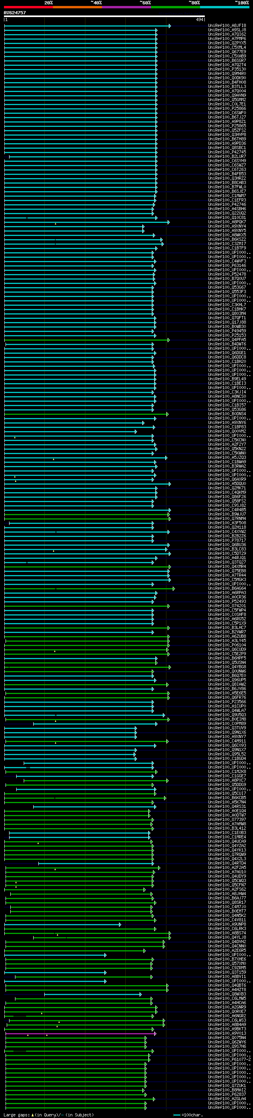Viewport: 253px width, 1118px height.
Task: Select the UniRef100_P35130 label
Action: pyautogui.click(x=227, y=69)
